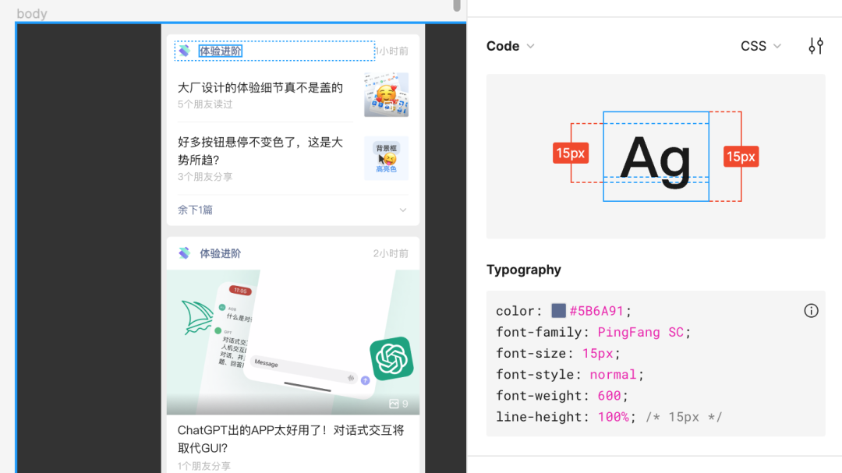
Task: Open the code settings sliders icon
Action: 815,46
